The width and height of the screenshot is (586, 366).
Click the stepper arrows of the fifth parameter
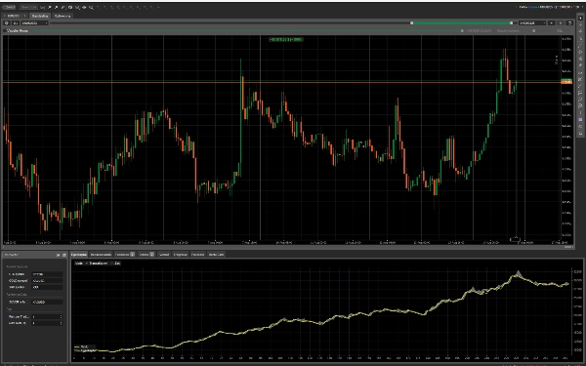(x=61, y=316)
